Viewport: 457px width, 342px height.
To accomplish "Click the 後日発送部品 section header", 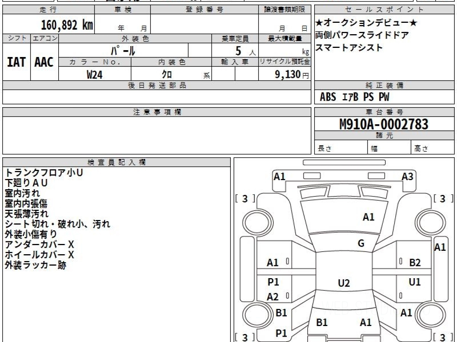I will 157,85.
